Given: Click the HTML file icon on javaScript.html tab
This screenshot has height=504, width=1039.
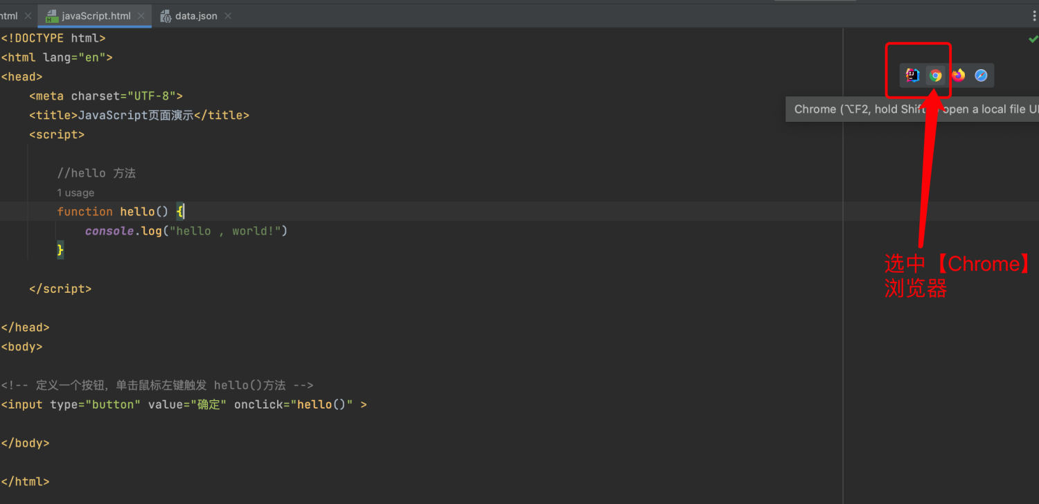Looking at the screenshot, I should point(51,15).
